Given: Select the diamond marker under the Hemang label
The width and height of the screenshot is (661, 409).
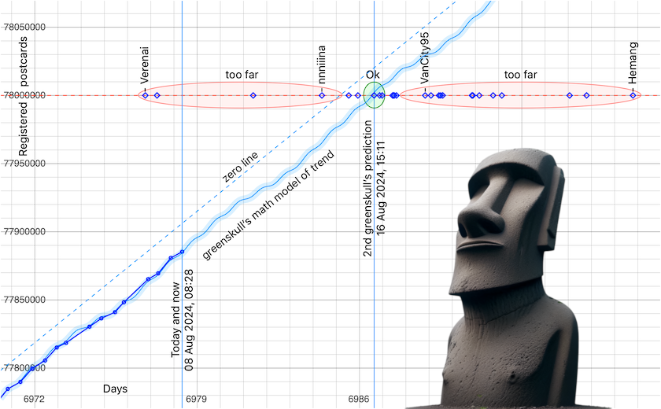Looking at the screenshot, I should (633, 95).
